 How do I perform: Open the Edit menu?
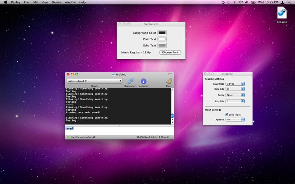tap(35, 2)
